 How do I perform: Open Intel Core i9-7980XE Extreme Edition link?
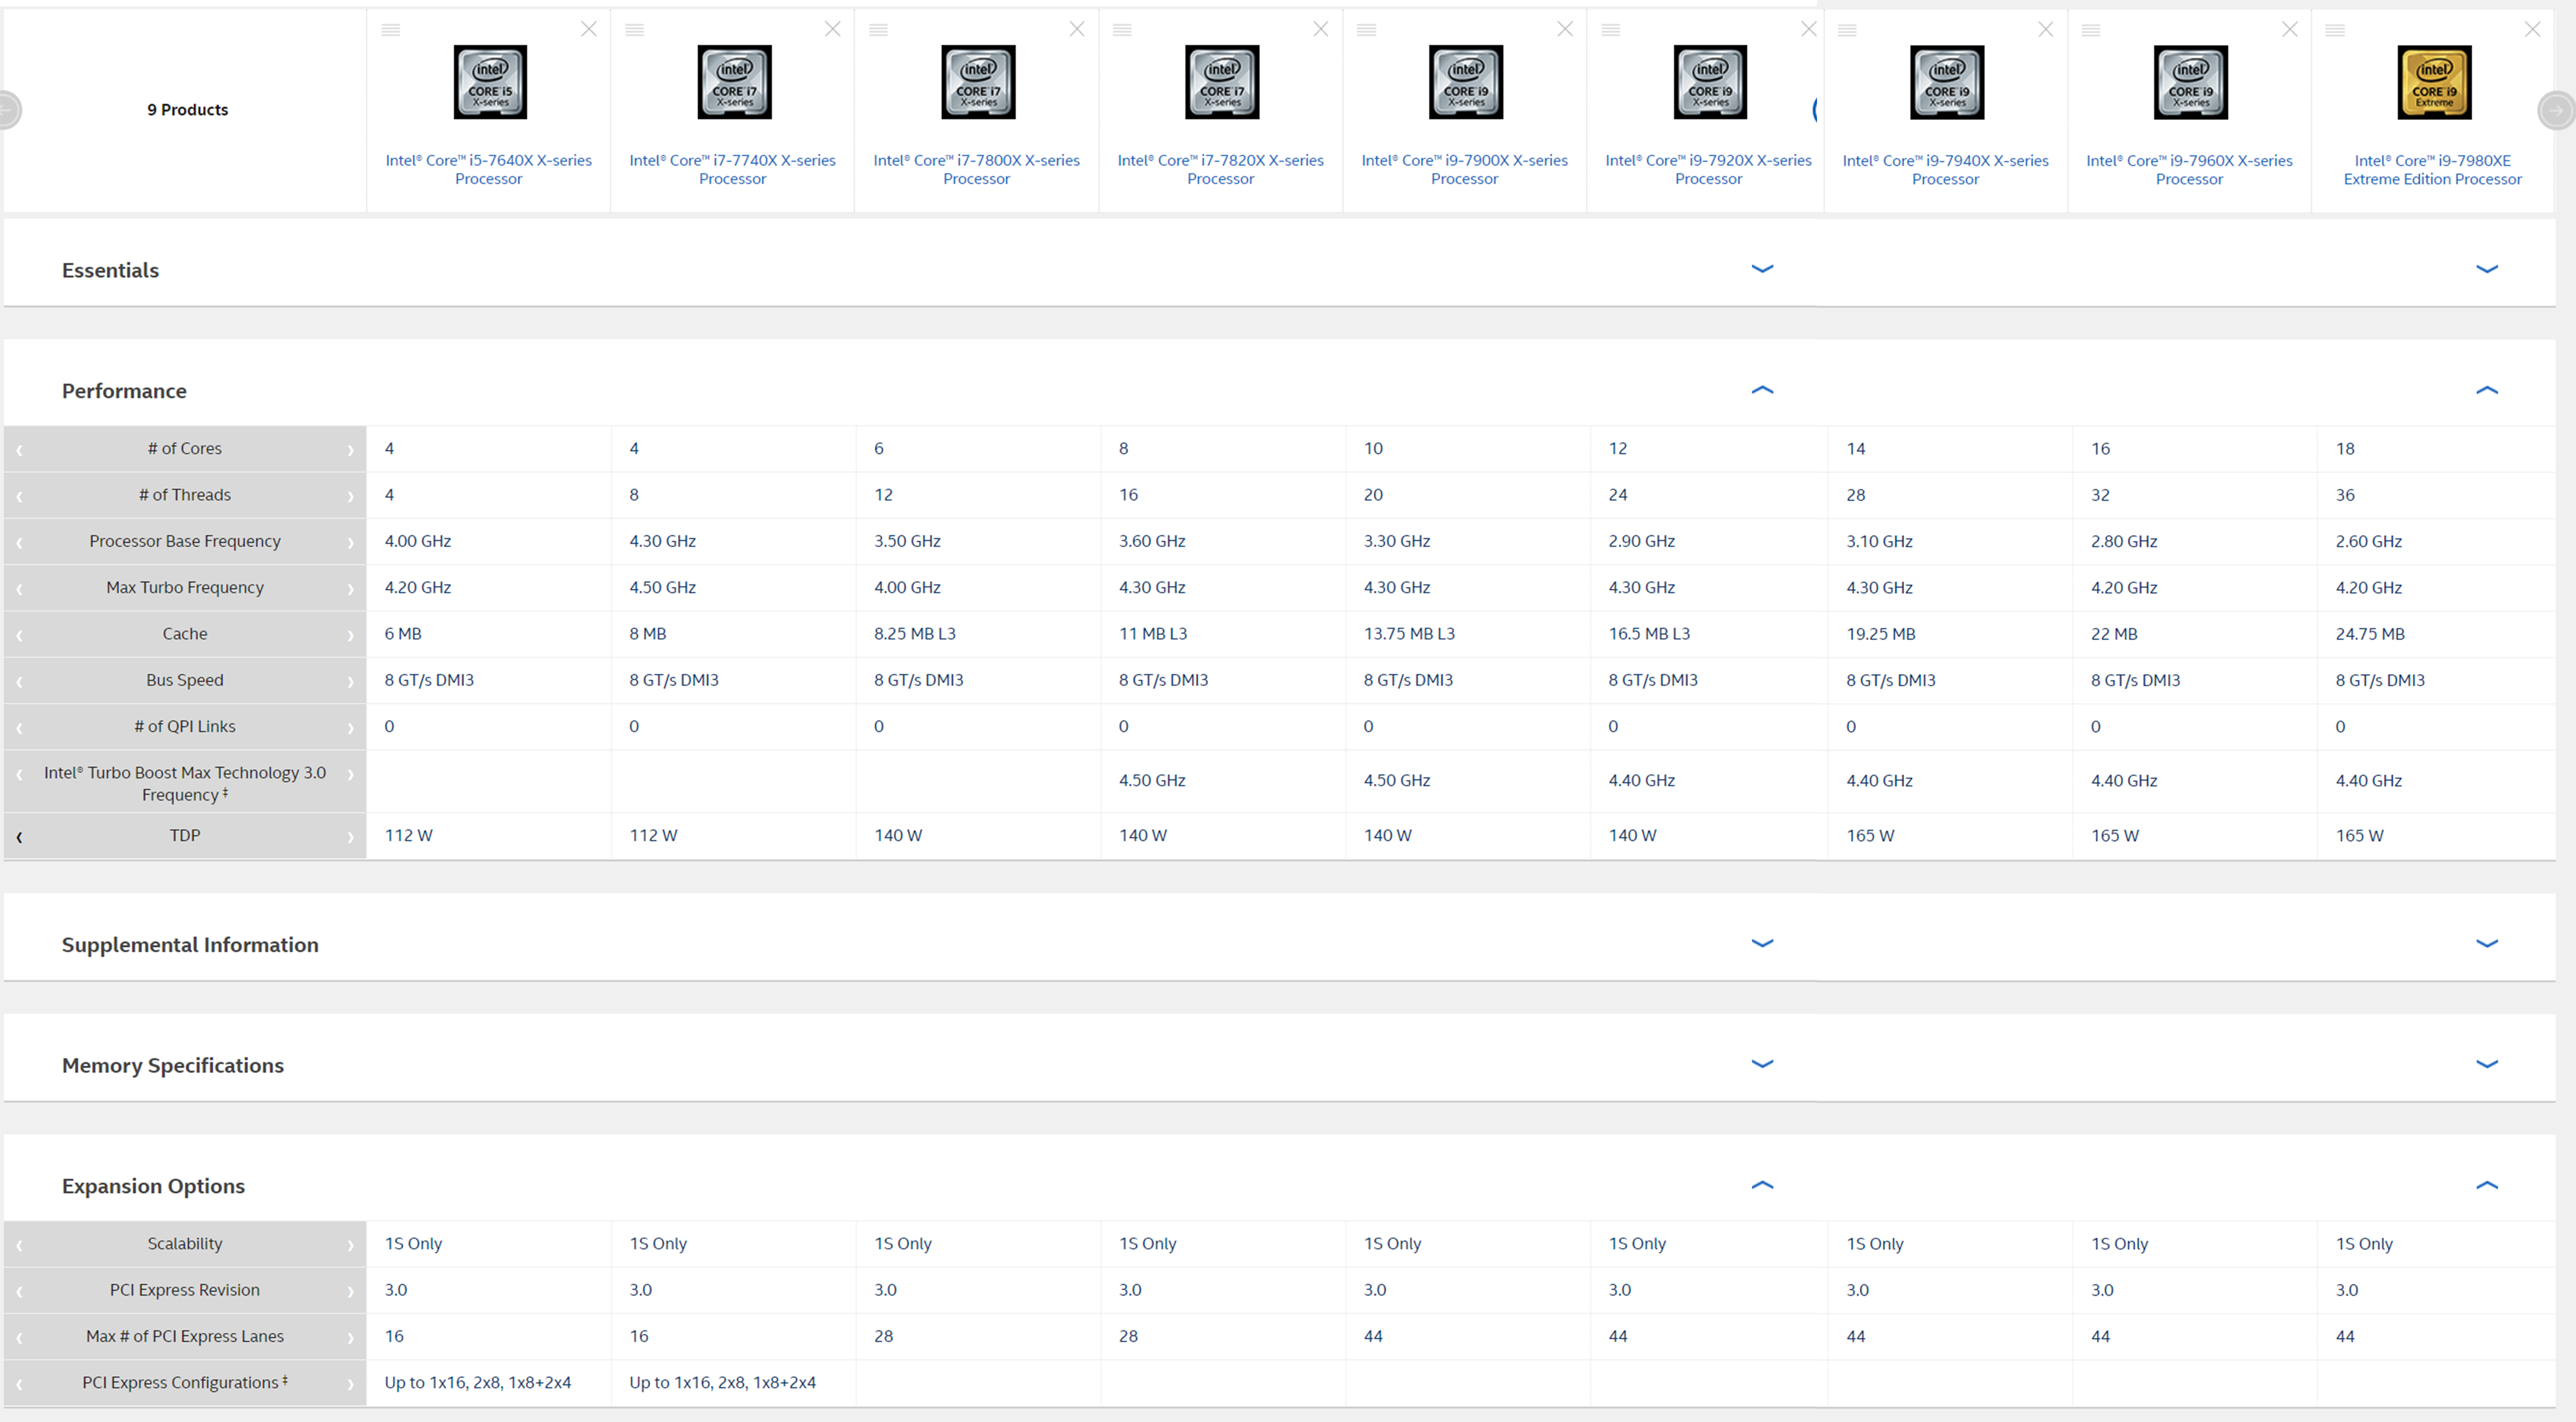point(2433,169)
